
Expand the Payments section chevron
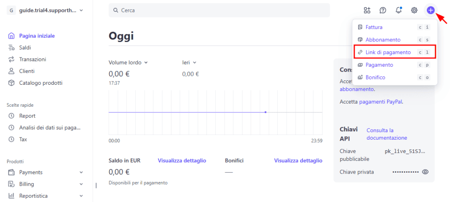click(81, 173)
